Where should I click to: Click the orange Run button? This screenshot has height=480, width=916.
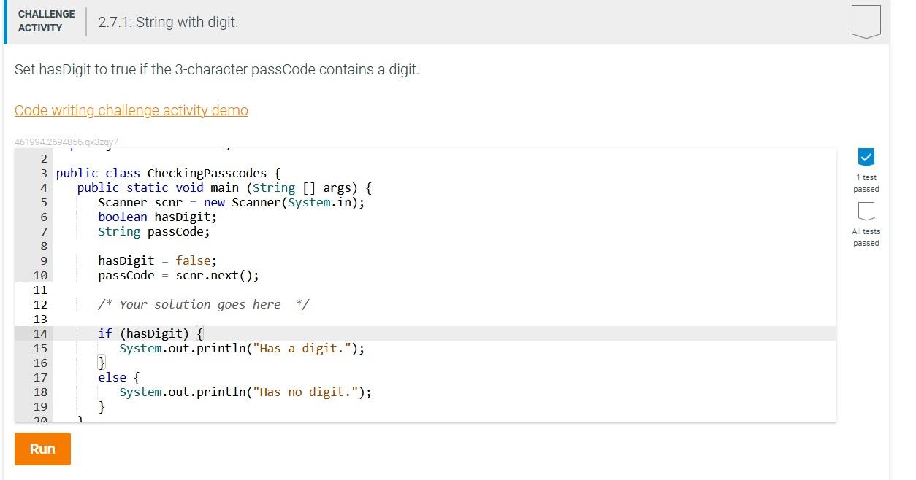(42, 449)
